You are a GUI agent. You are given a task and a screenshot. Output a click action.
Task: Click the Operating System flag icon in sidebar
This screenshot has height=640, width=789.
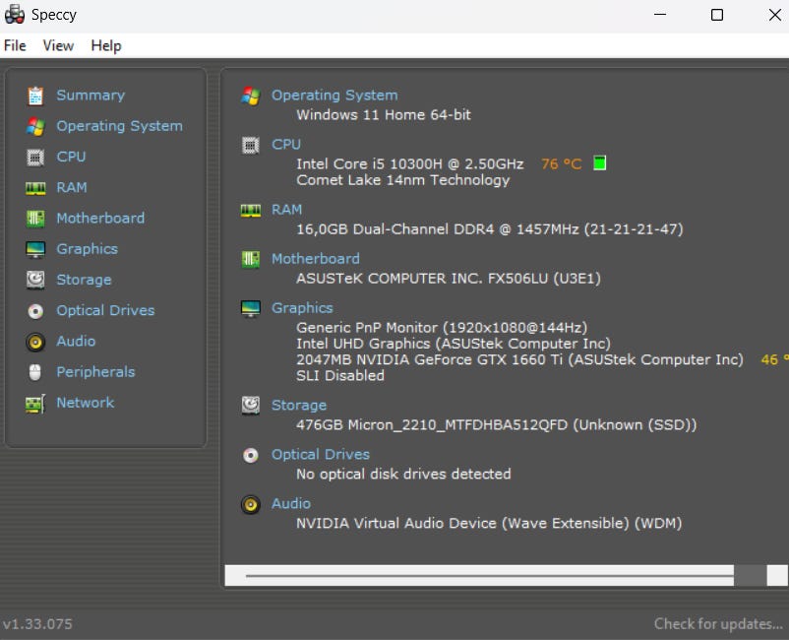[35, 126]
